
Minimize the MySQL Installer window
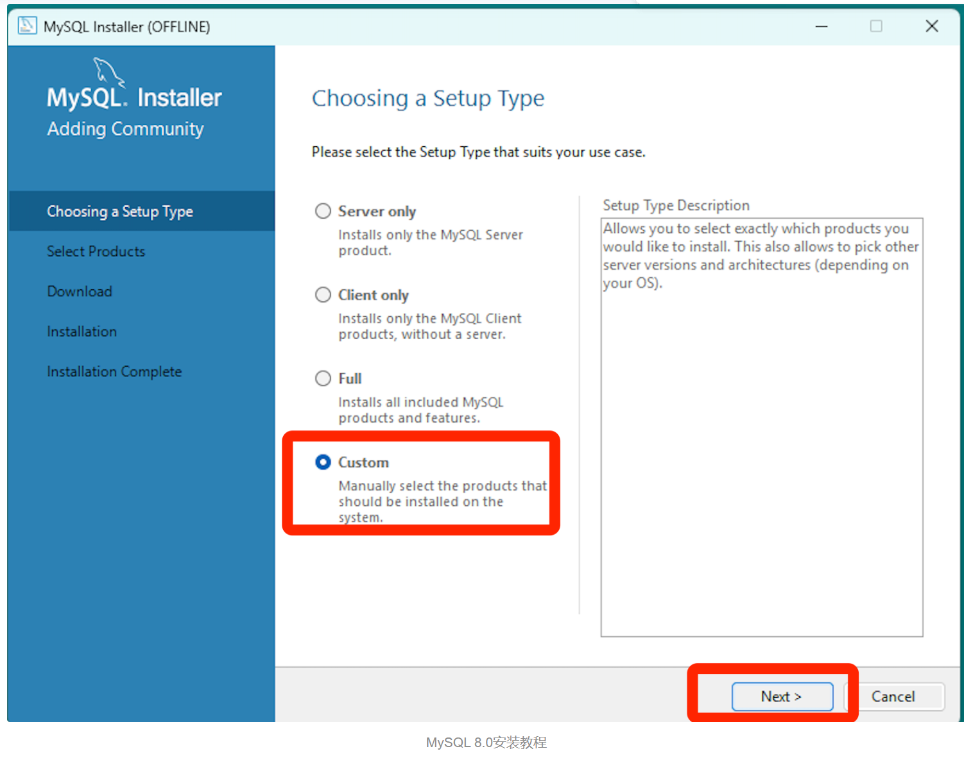click(x=822, y=26)
